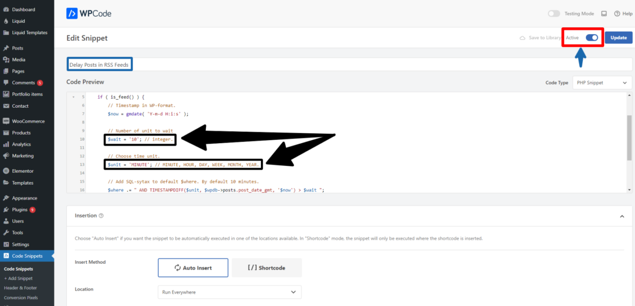The width and height of the screenshot is (635, 306).
Task: Toggle the Testing Mode switch
Action: [x=554, y=14]
